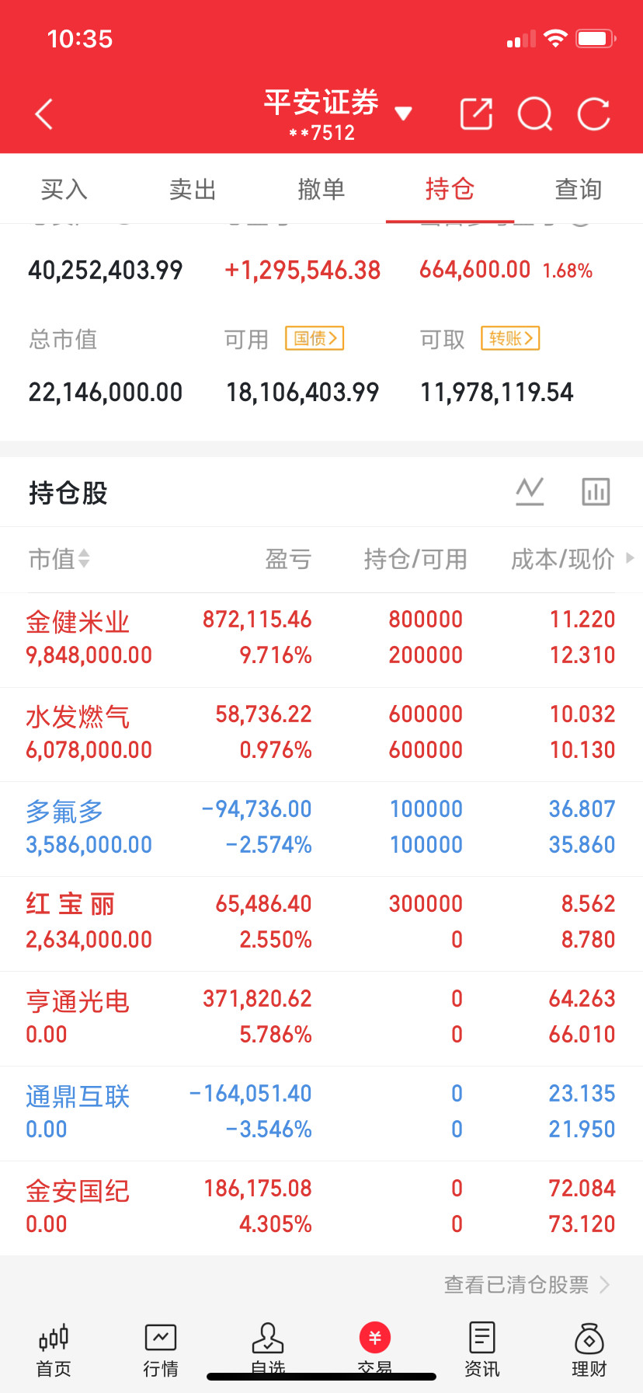Open the bar chart icon beside 持仓股

pyautogui.click(x=596, y=491)
